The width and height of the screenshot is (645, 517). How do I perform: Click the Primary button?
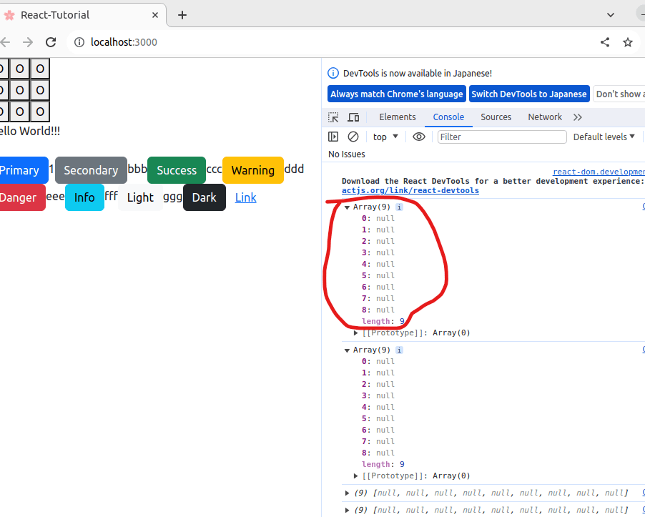[x=23, y=170]
